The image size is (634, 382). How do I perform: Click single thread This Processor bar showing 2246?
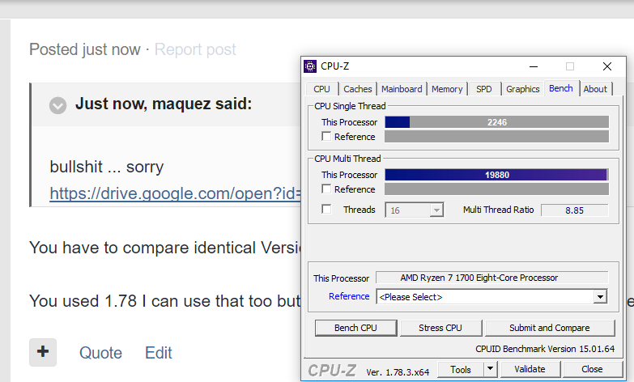click(496, 122)
